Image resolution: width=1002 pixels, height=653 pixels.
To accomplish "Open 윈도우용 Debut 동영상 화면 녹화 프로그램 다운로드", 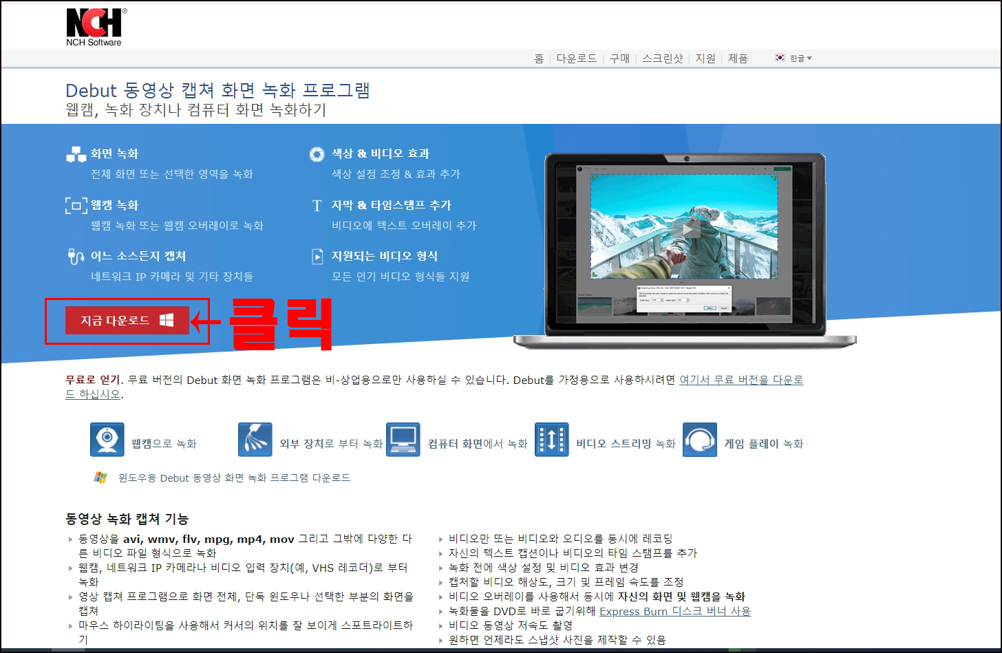I will (x=234, y=478).
